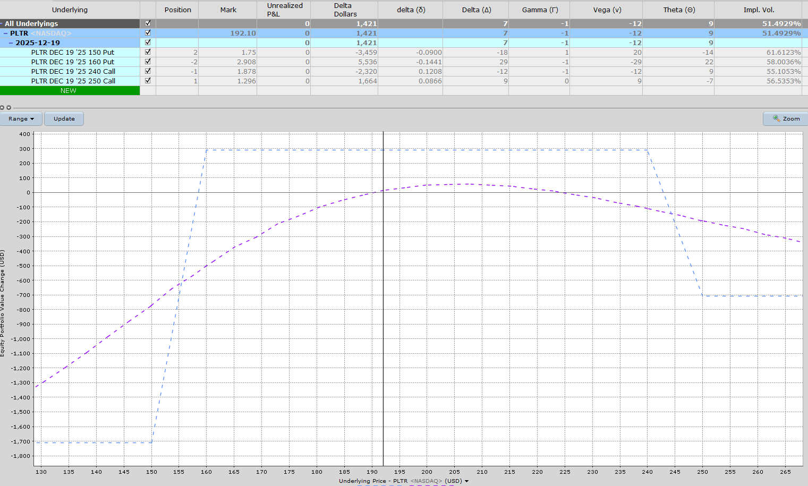Image resolution: width=808 pixels, height=486 pixels.
Task: Click the Position cell of 240 Call
Action: [x=177, y=72]
